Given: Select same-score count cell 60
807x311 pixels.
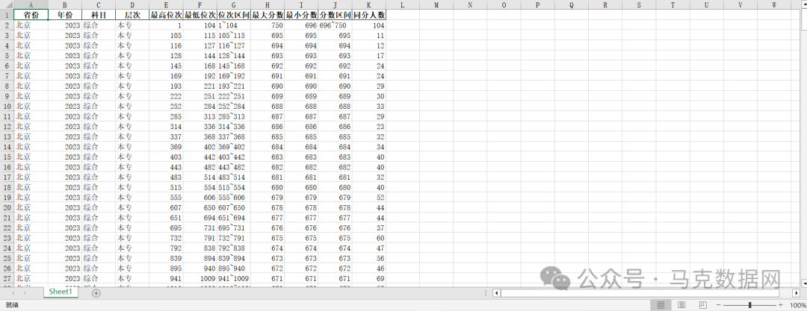Looking at the screenshot, I should [x=368, y=237].
